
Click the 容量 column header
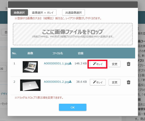click(x=81, y=53)
